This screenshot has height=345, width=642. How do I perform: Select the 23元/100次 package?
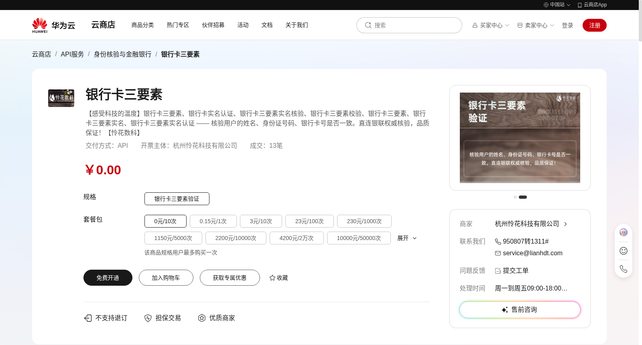coord(309,221)
